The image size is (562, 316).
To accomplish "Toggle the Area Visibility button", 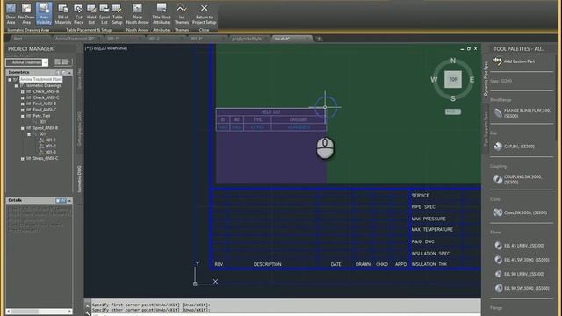I will tap(44, 14).
